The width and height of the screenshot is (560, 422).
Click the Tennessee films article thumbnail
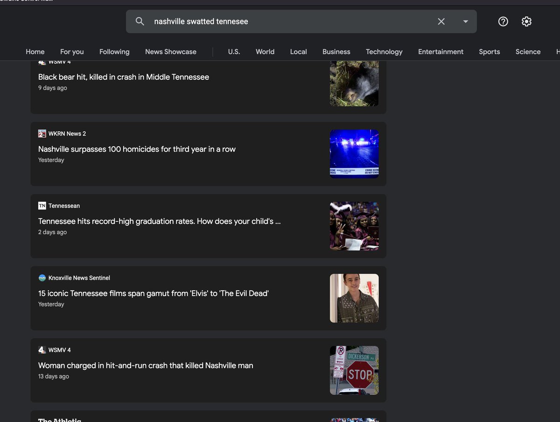pyautogui.click(x=354, y=298)
